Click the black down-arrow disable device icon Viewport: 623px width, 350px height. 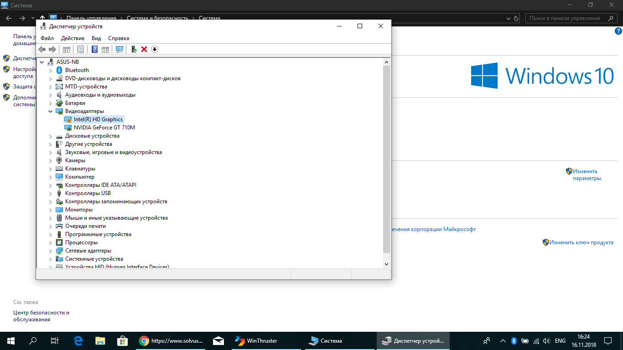pyautogui.click(x=155, y=49)
